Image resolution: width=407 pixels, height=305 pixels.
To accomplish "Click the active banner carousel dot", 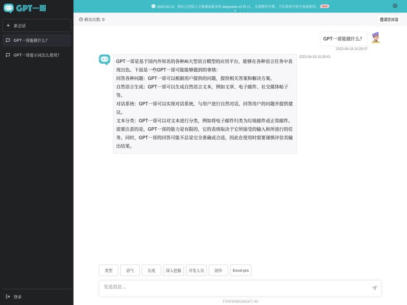I will (235, 11).
